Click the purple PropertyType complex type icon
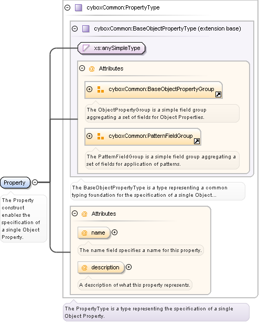The height and width of the screenshot is (323, 259). [x=79, y=8]
